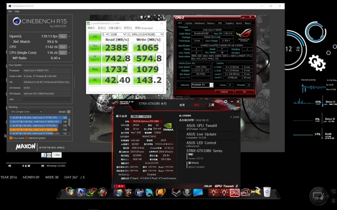Run the CPU benchmark in Cinebench
The image size is (337, 210).
coord(63,47)
